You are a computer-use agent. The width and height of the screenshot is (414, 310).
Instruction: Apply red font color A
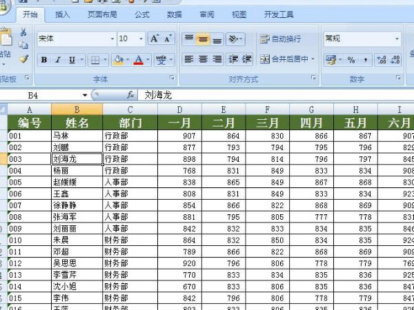pyautogui.click(x=139, y=60)
